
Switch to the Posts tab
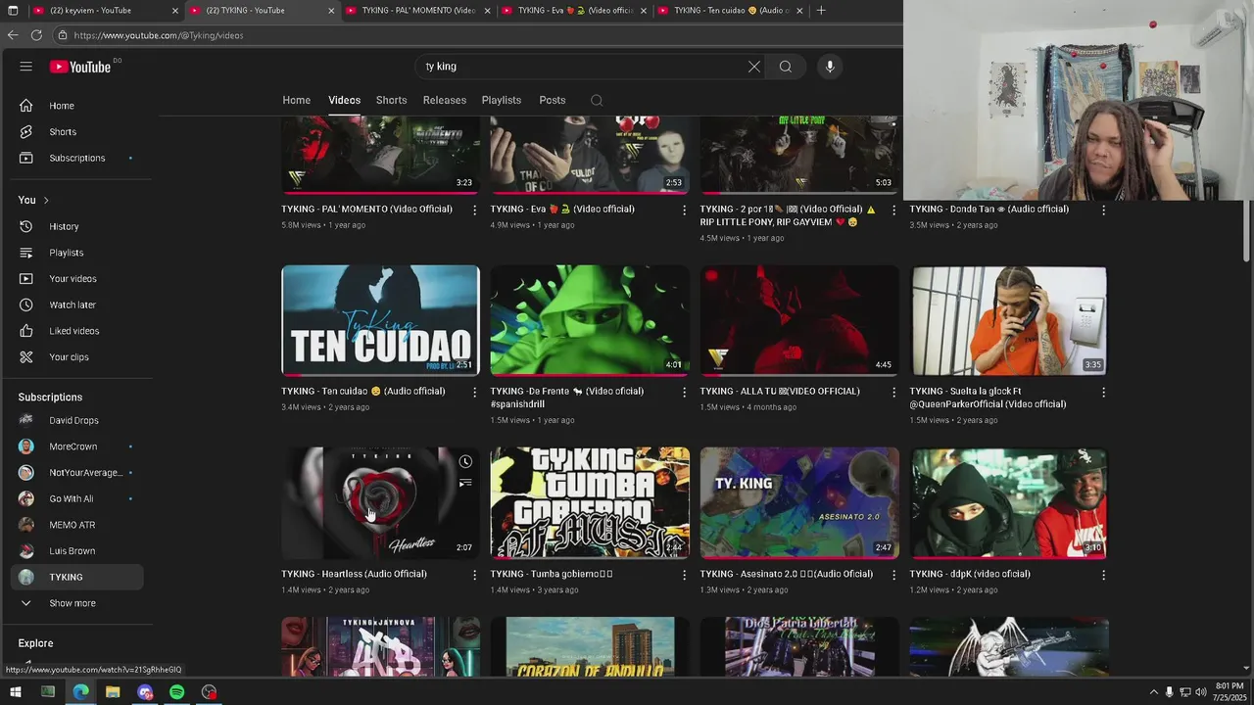coord(553,100)
